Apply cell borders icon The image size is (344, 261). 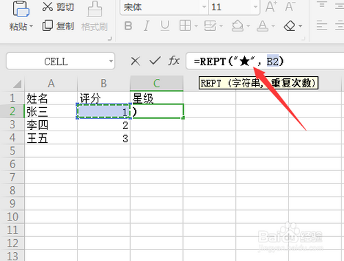tap(185, 25)
